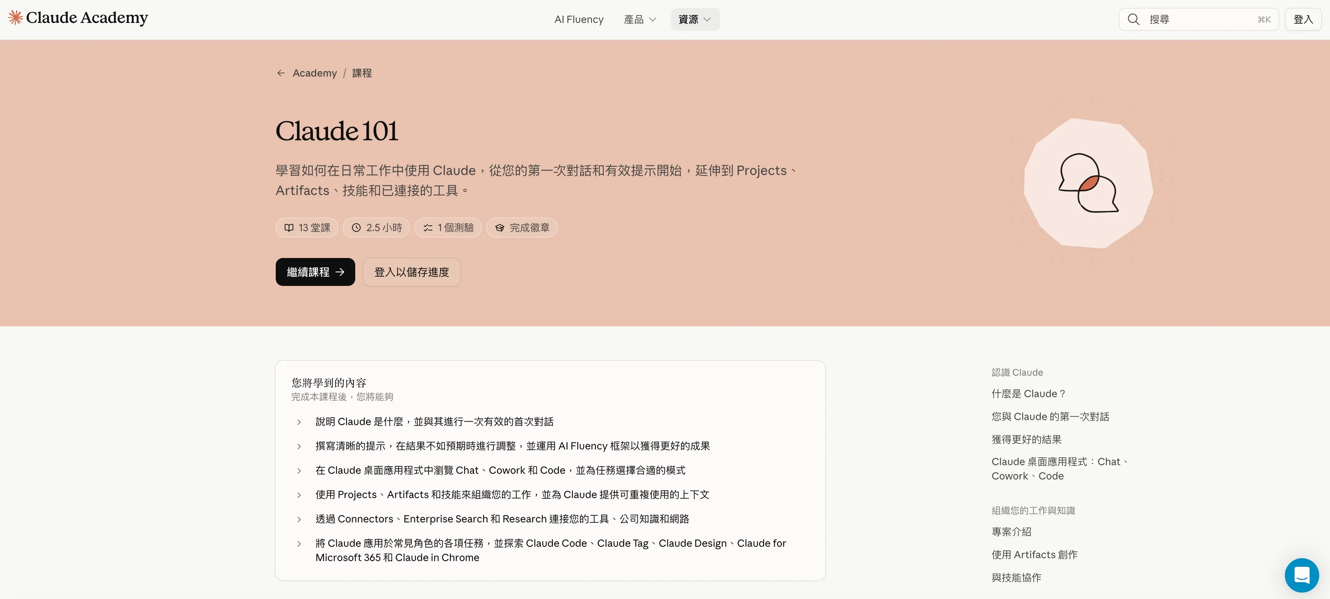Viewport: 1330px width, 599px height.
Task: Click the Claude Academy starburst logo icon
Action: (15, 18)
